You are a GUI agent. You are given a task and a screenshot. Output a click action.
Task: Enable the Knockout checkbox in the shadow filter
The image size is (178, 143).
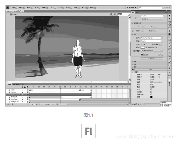coord(151,89)
